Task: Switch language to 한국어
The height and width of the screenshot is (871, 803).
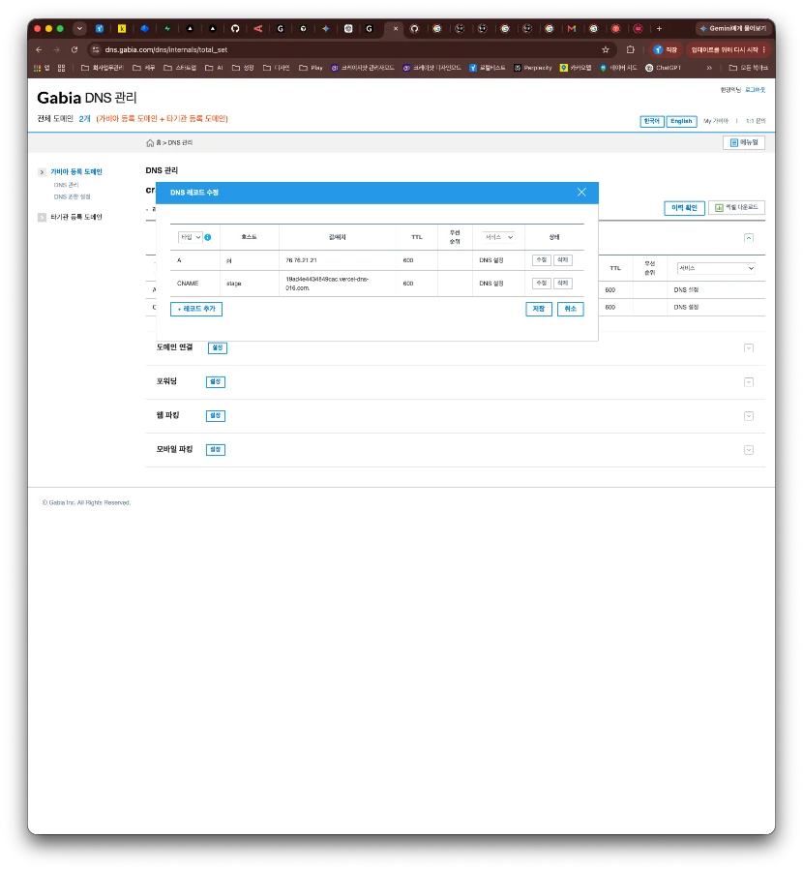Action: coord(651,121)
